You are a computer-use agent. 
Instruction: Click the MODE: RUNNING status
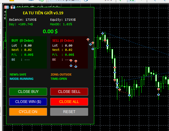pyautogui.click(x=22, y=79)
